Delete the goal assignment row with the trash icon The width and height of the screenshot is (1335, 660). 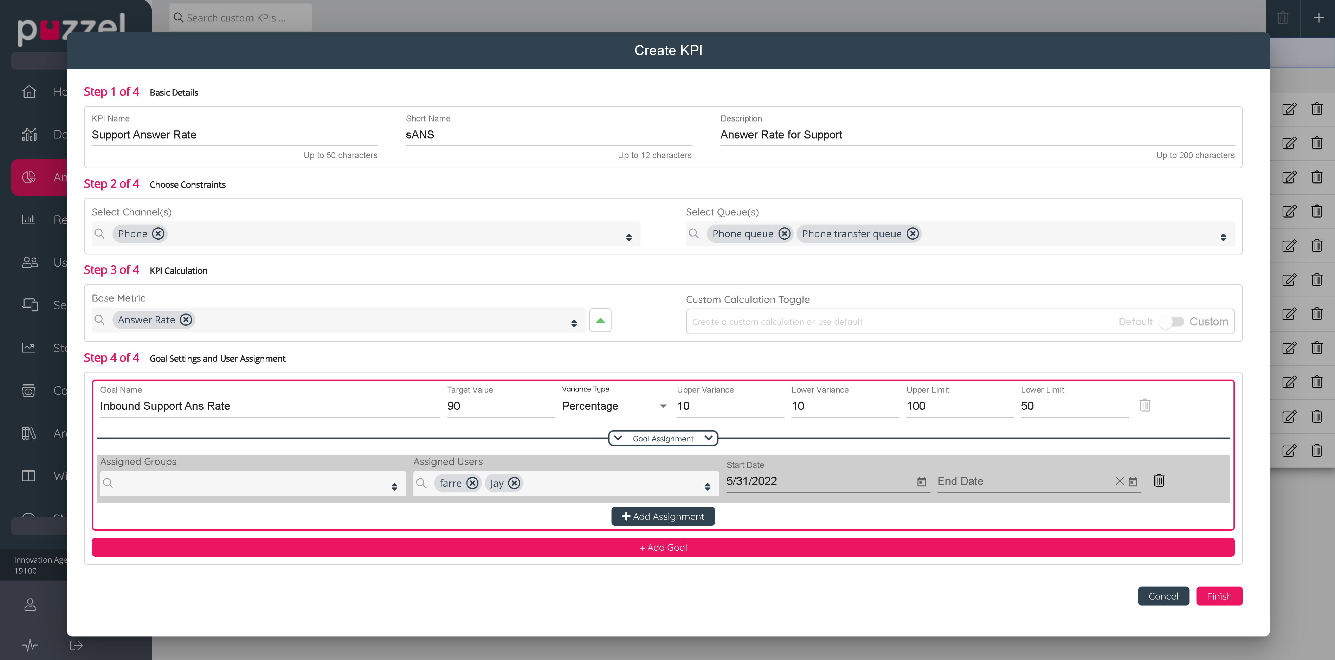pyautogui.click(x=1159, y=481)
